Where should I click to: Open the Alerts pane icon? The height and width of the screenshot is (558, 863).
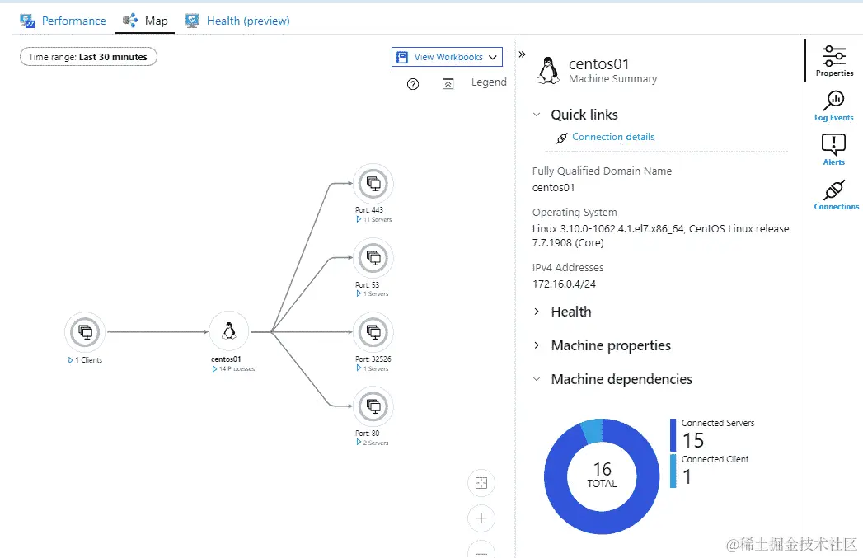coord(834,150)
